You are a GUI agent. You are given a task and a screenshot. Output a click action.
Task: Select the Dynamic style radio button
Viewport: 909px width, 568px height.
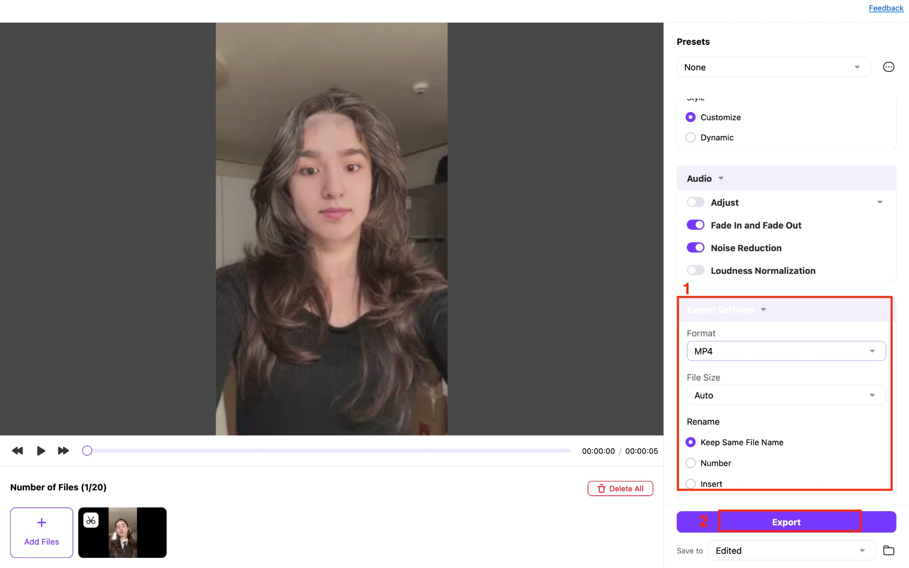pos(691,138)
